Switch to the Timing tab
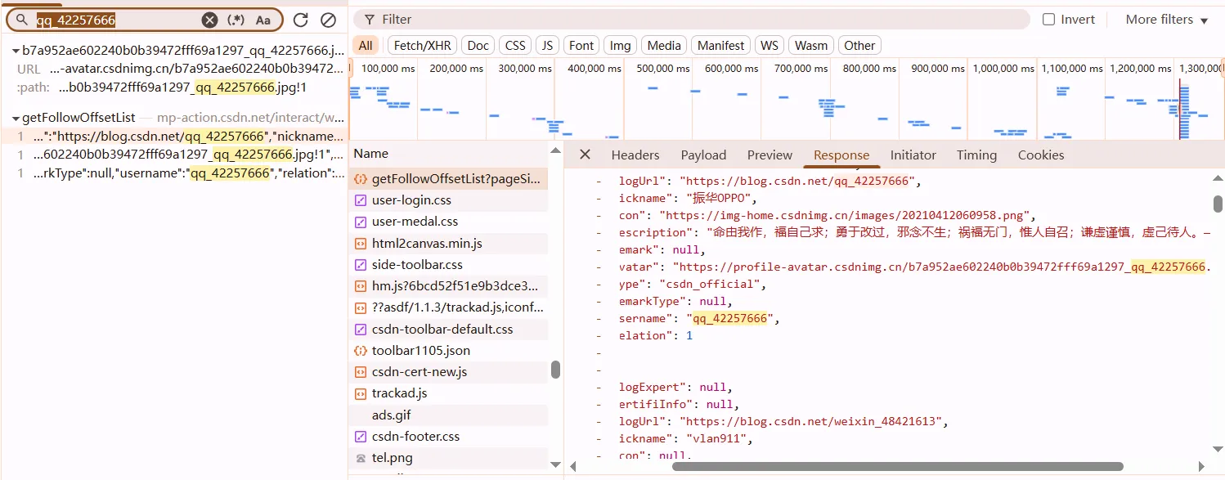 (x=976, y=155)
